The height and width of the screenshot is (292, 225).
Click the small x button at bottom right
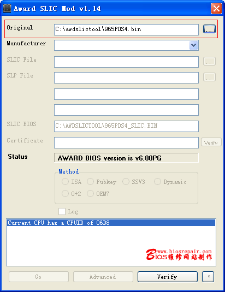[x=208, y=277]
